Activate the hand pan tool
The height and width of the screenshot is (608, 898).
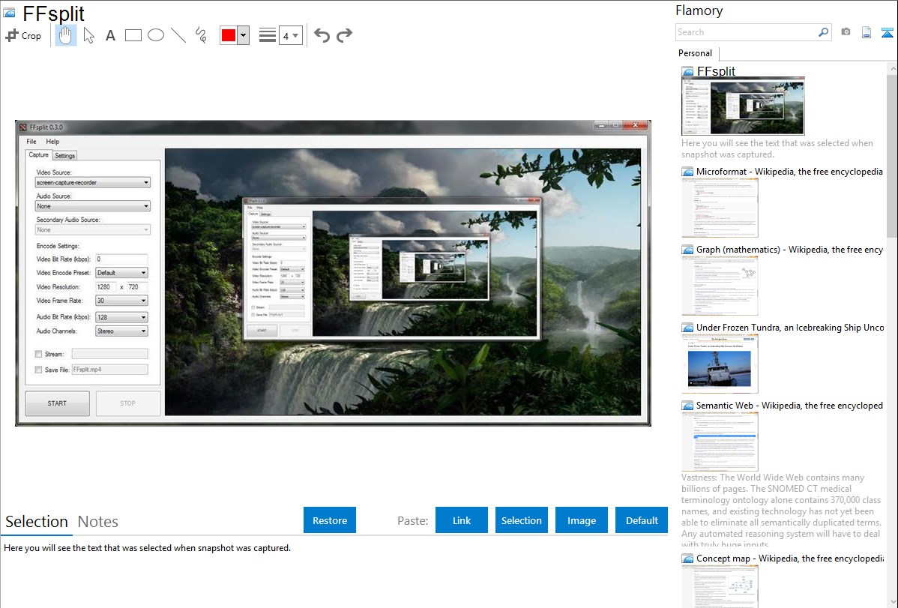[x=65, y=35]
